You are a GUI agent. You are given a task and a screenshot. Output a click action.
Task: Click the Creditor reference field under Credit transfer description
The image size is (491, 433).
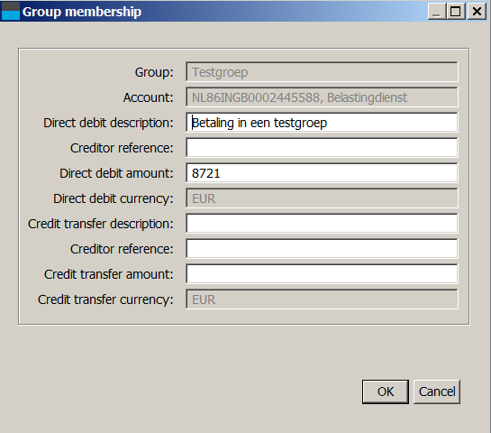tap(322, 249)
